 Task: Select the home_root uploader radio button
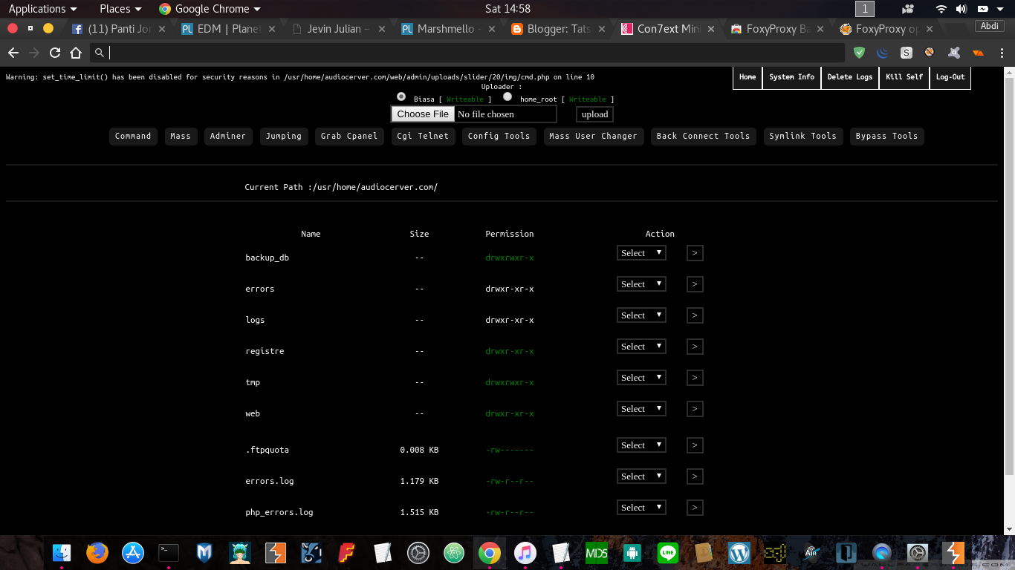coord(507,96)
